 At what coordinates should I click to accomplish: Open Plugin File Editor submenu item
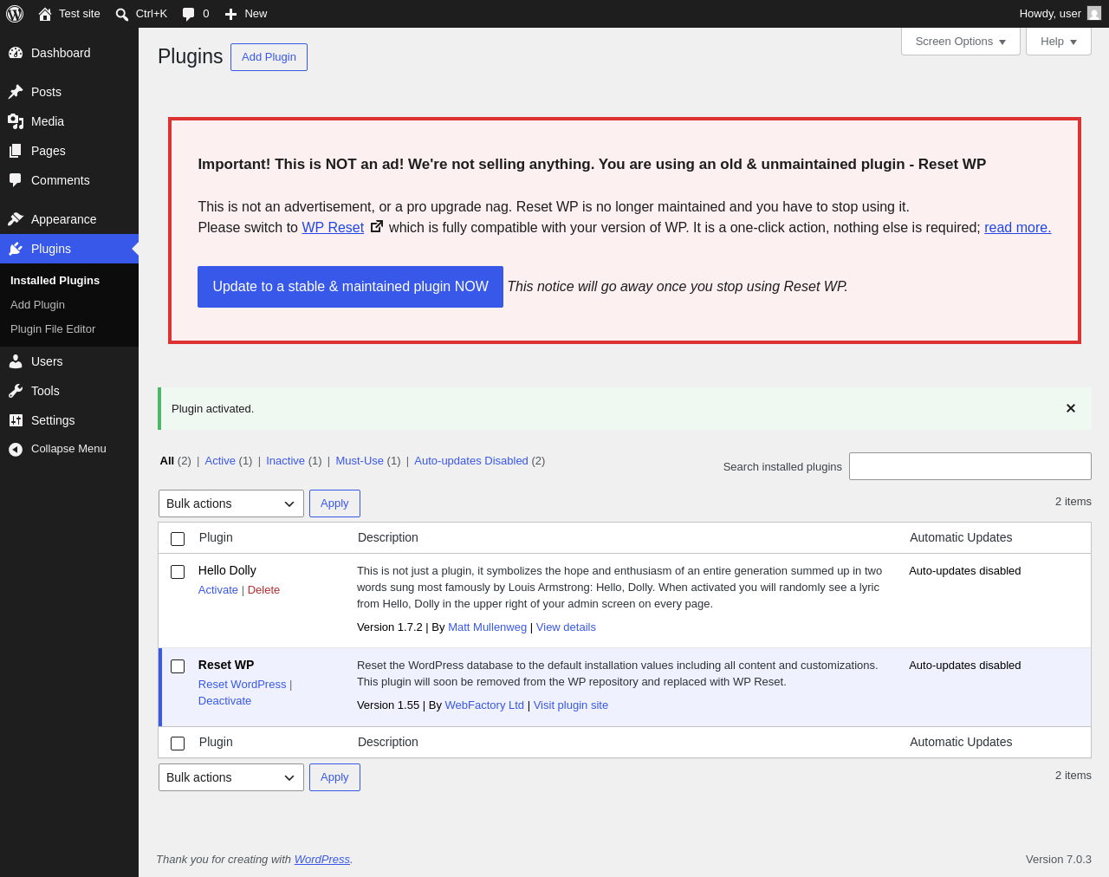click(x=53, y=329)
